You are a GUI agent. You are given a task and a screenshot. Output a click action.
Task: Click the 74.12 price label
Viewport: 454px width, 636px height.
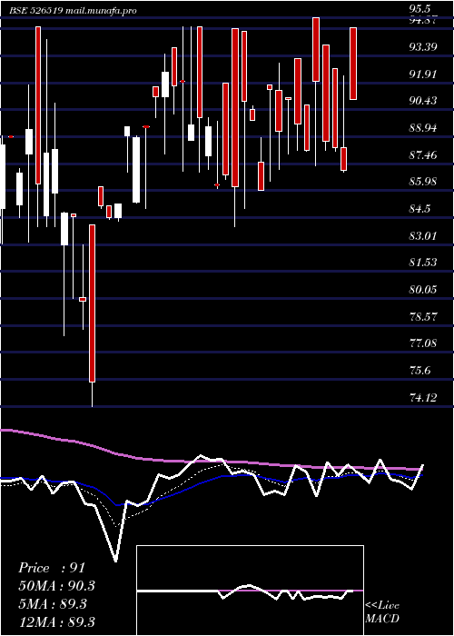[x=423, y=397]
